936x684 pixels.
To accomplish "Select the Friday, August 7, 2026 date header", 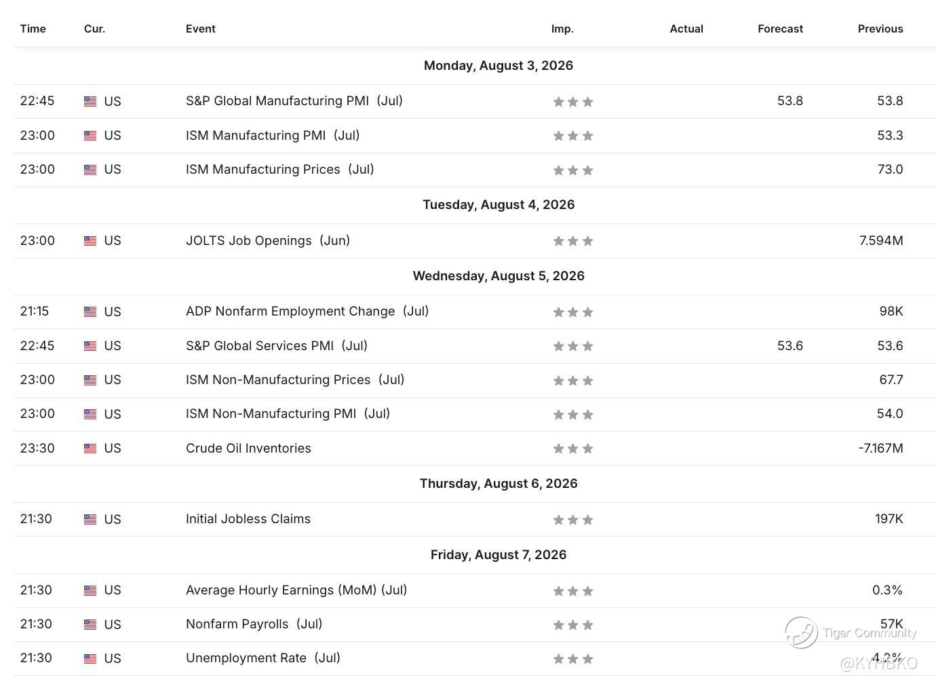I will point(499,555).
